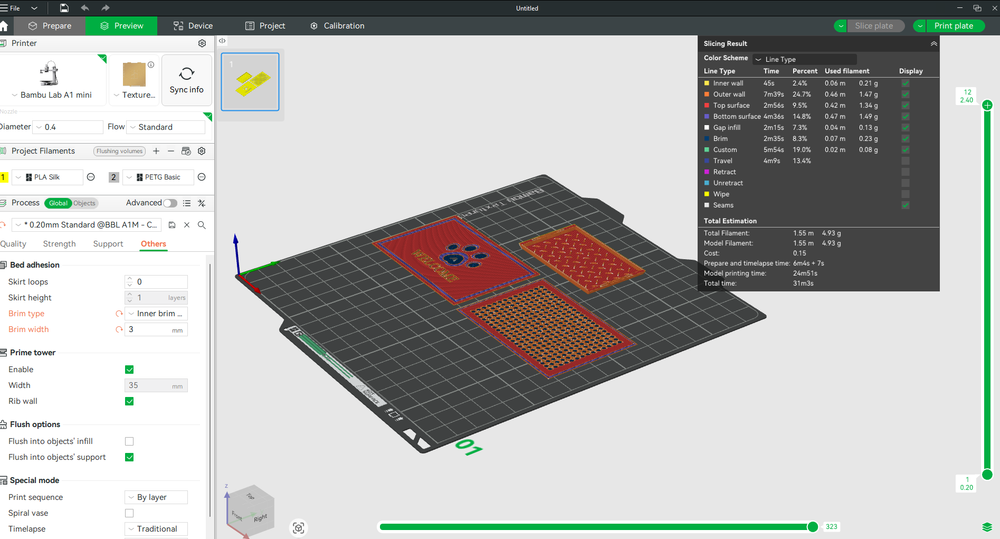The image size is (1000, 539).
Task: Click the horizontal move slider handle
Action: [x=813, y=526]
